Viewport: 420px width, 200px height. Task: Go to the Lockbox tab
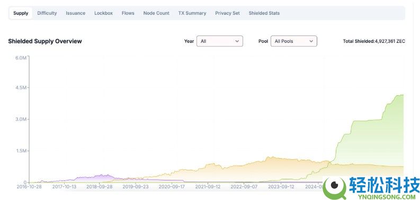click(x=103, y=13)
